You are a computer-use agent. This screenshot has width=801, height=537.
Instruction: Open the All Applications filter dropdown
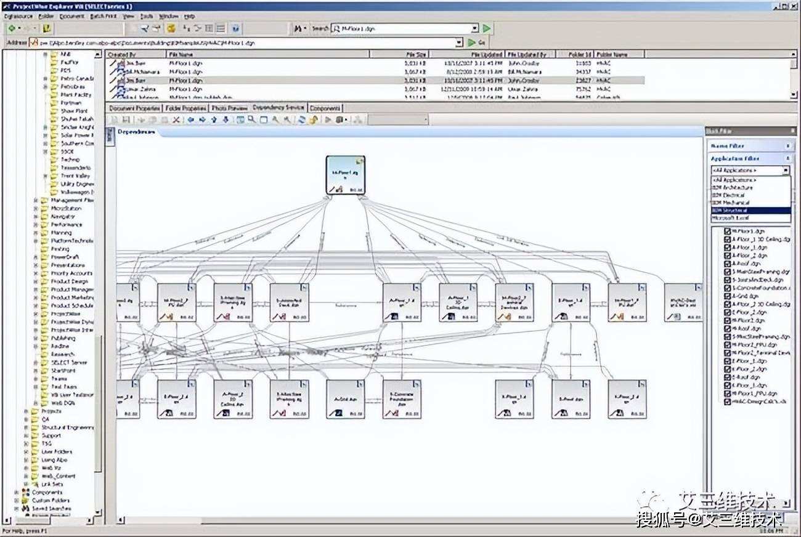point(786,170)
